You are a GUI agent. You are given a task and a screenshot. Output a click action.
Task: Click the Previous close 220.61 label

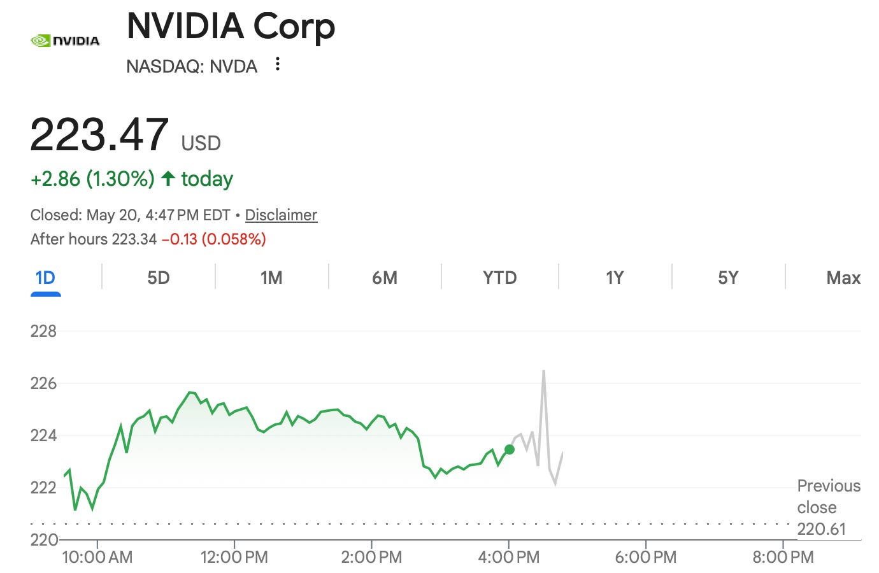click(829, 507)
